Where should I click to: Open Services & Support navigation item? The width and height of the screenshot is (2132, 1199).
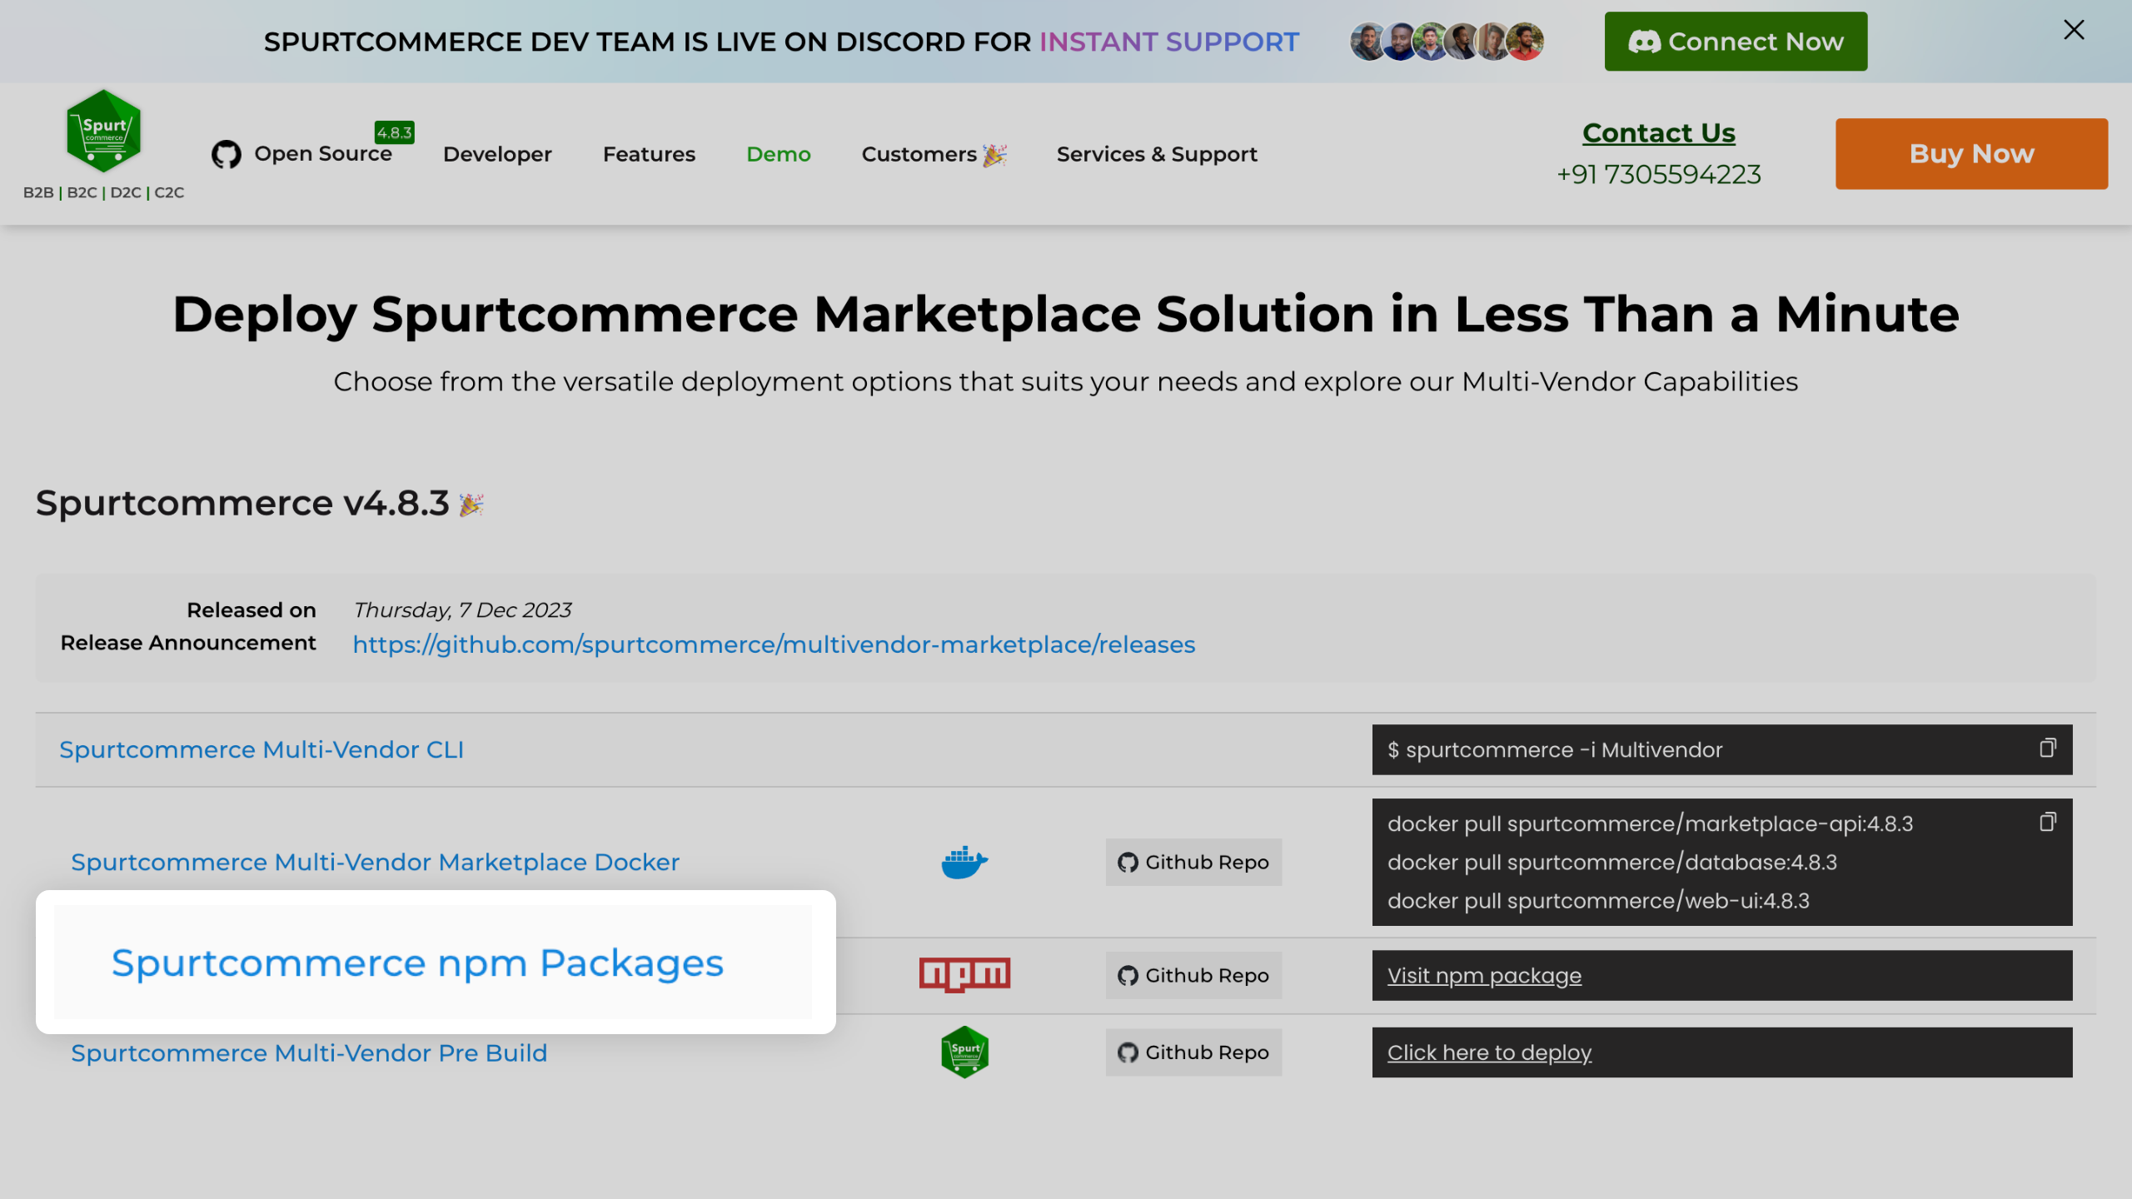(1156, 153)
